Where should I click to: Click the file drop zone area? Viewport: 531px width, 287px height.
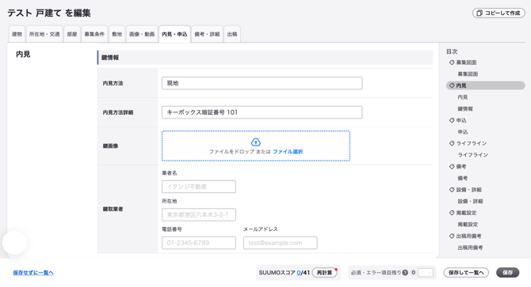click(256, 145)
